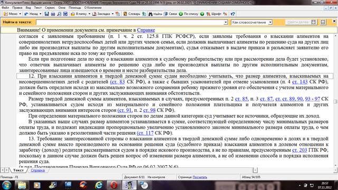Open font settings with Шрифт button
338x190 pixels.
(214, 14)
